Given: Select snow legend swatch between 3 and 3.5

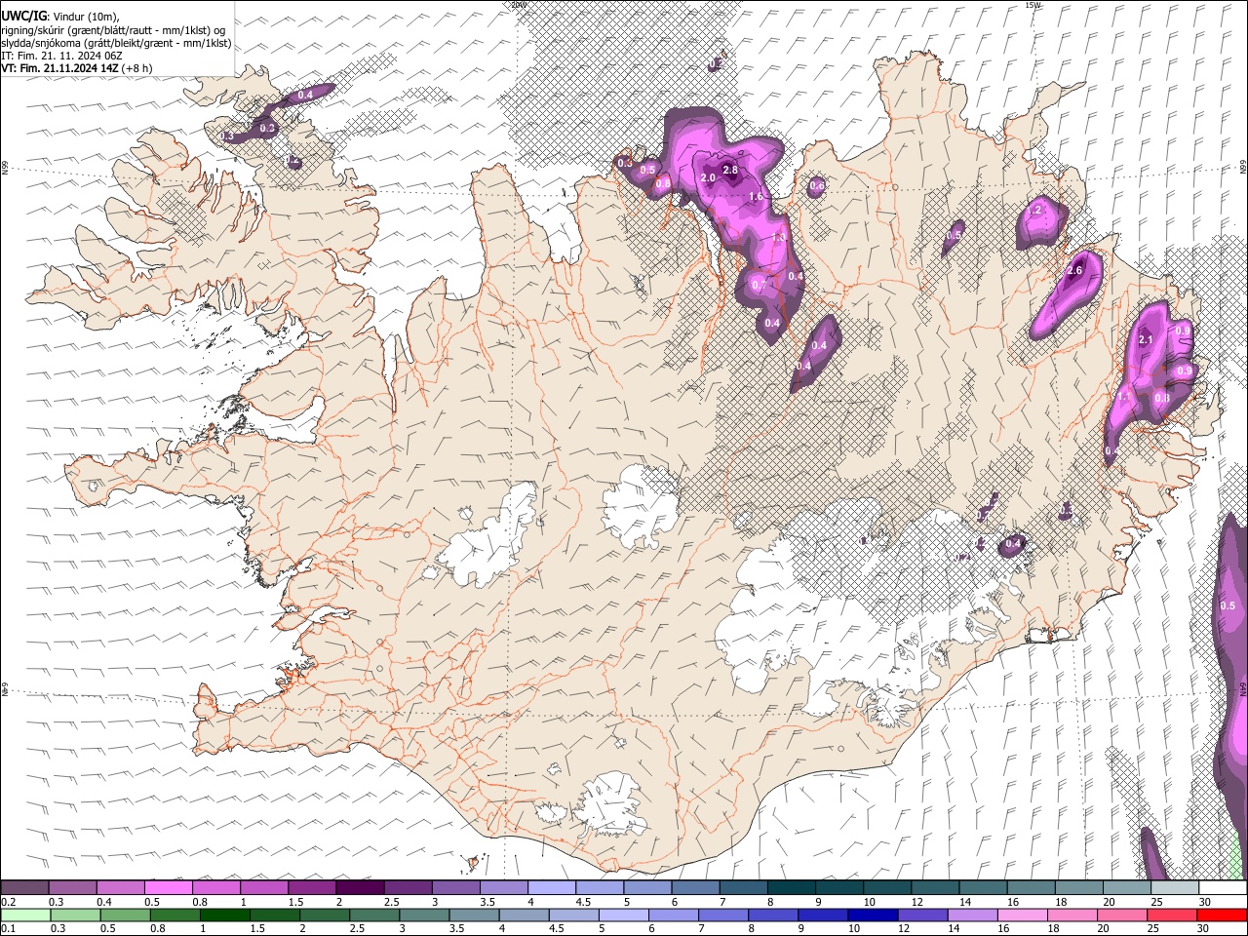Looking at the screenshot, I should click(x=455, y=888).
